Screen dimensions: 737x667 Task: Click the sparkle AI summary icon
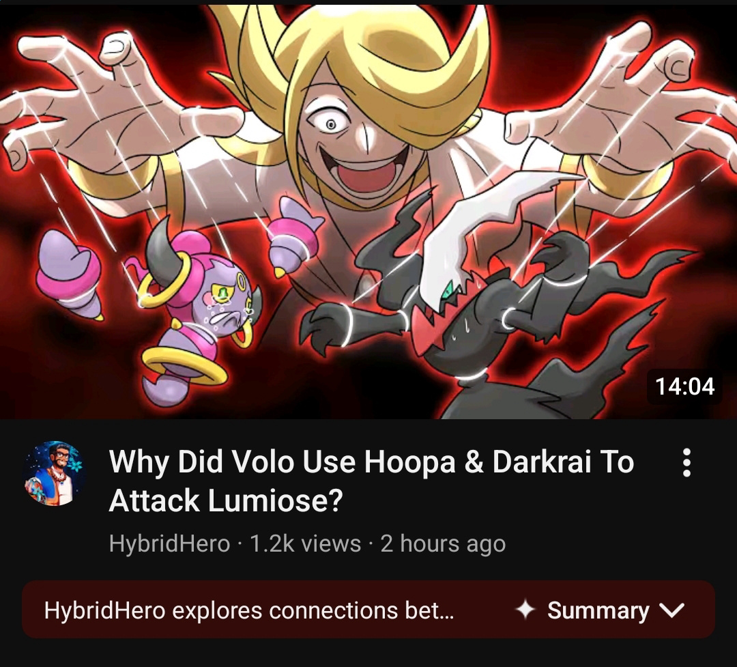[x=525, y=610]
